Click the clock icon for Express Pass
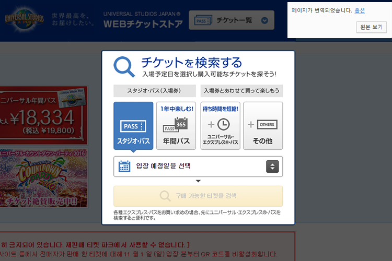The height and width of the screenshot is (261, 392). (x=223, y=124)
